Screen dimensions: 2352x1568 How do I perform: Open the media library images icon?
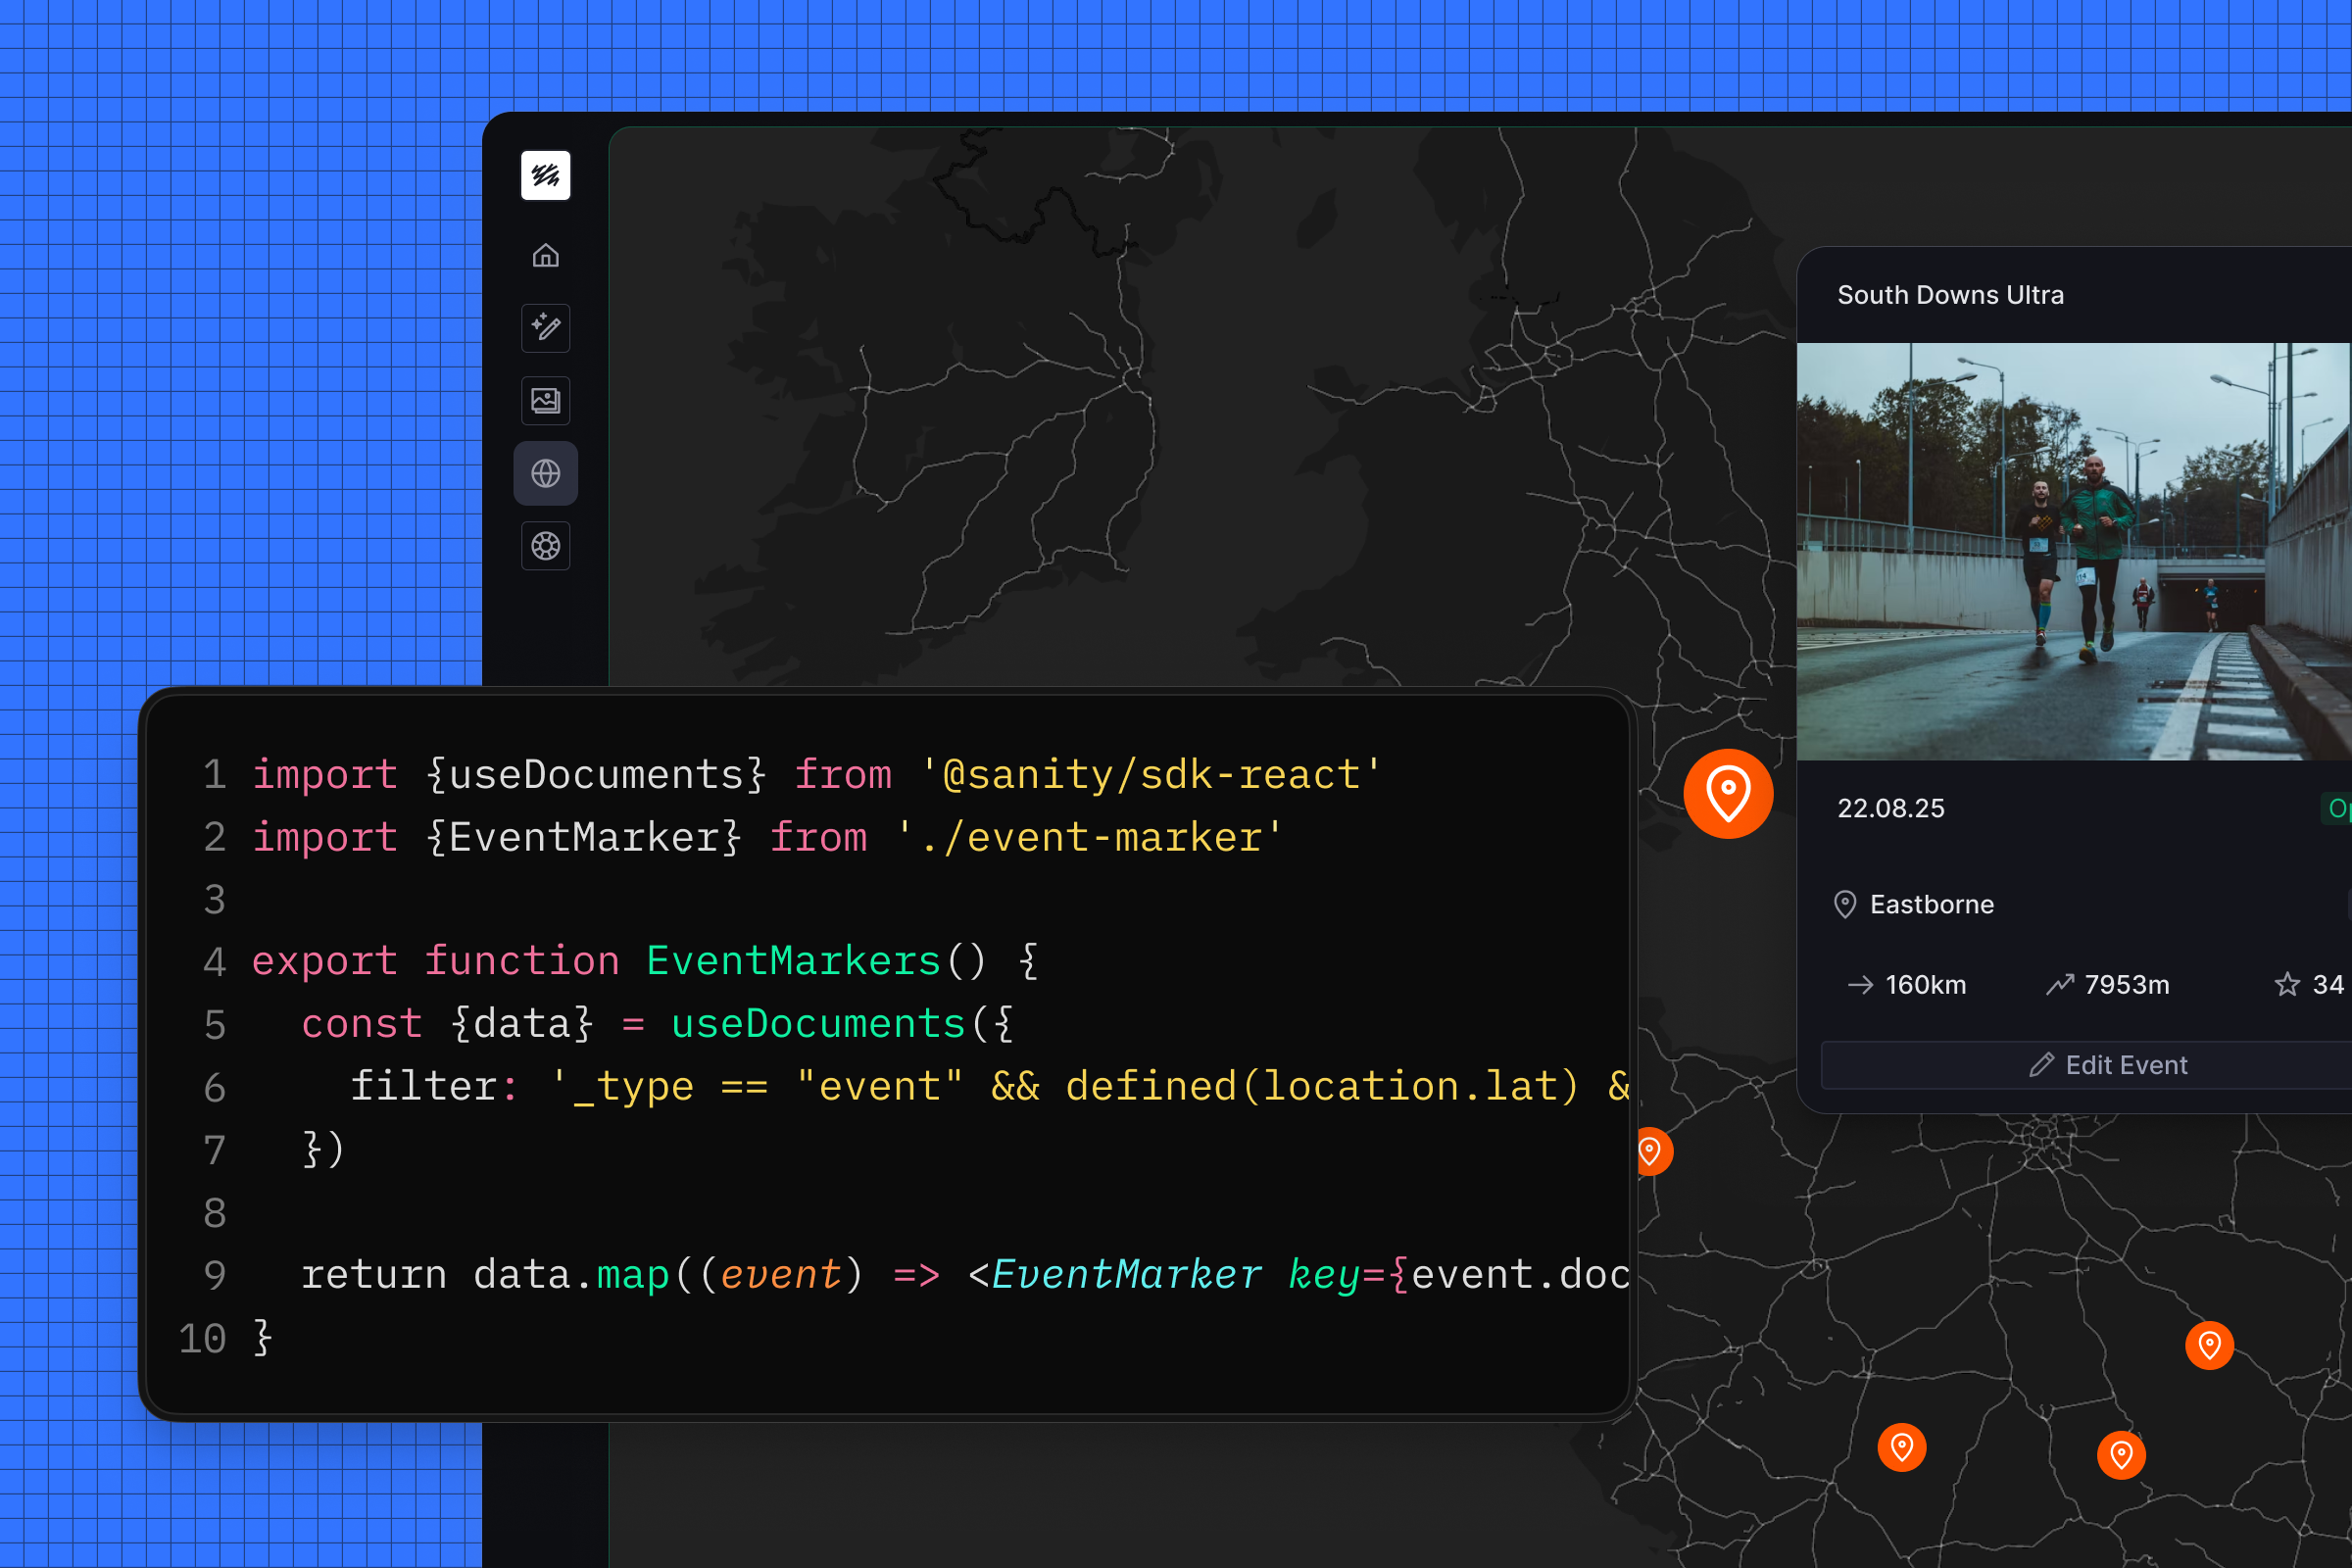545,401
